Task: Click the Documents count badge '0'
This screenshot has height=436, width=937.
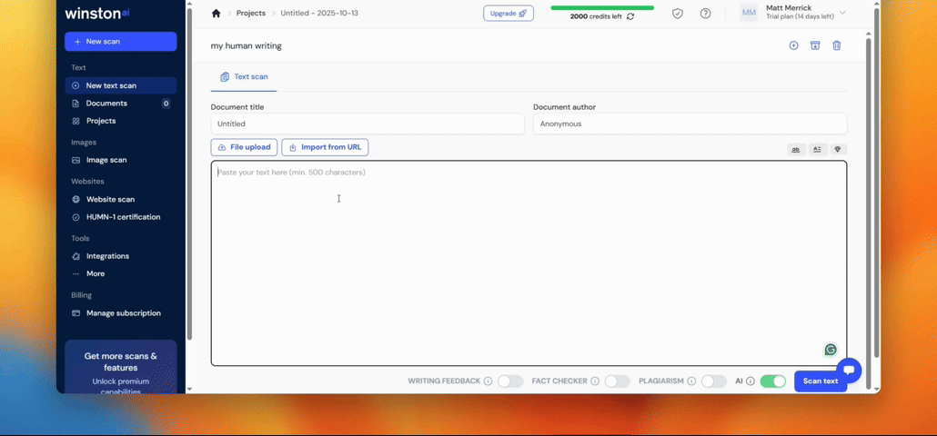Action: [166, 104]
